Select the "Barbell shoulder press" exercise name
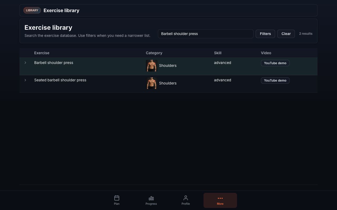The height and width of the screenshot is (210, 337). pos(54,63)
